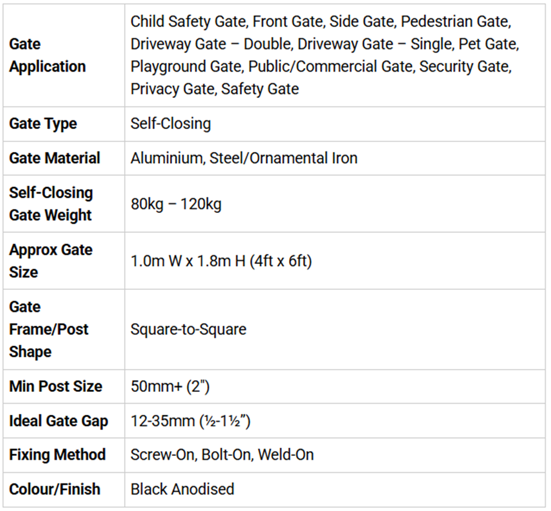This screenshot has width=551, height=511.
Task: Click the Colour/Finish label
Action: tap(55, 489)
